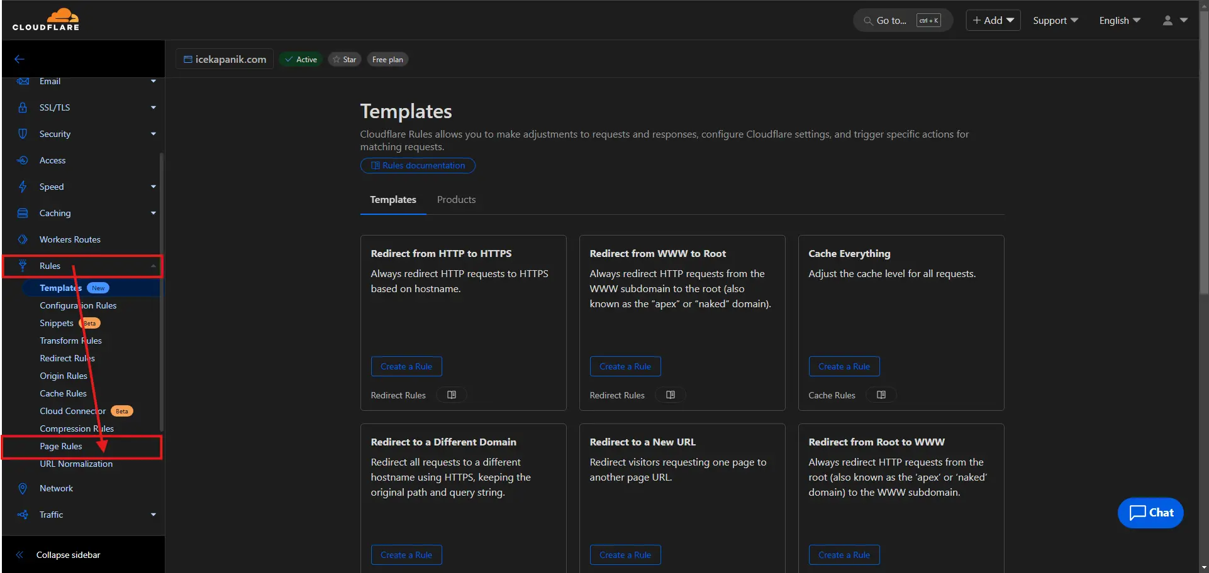Open the Chat widget

[x=1150, y=513]
